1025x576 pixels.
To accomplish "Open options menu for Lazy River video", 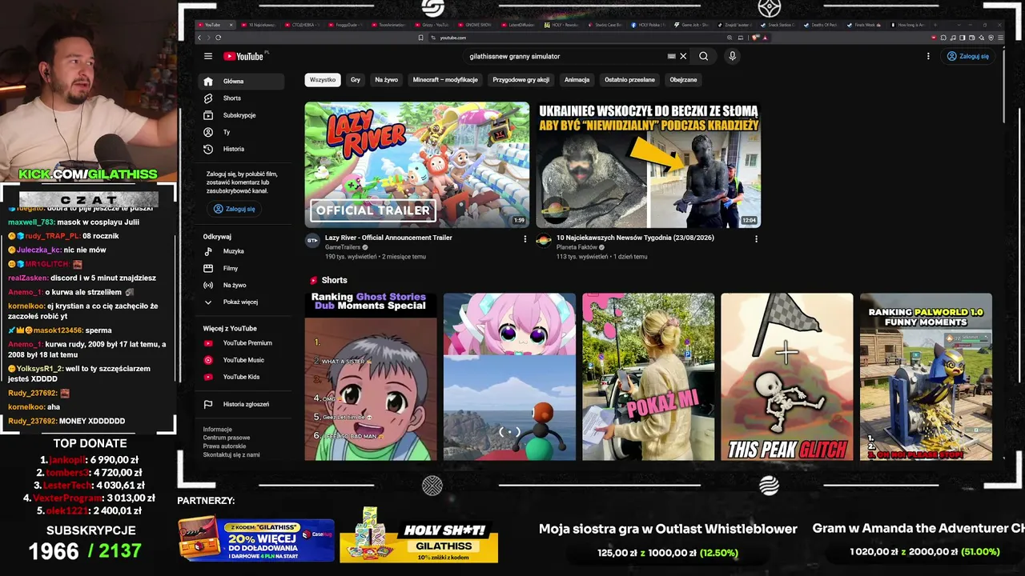I will (525, 238).
